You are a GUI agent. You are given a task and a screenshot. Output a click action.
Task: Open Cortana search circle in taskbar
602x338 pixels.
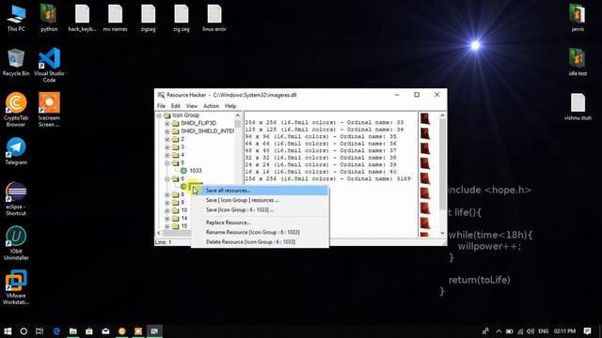tap(24, 331)
